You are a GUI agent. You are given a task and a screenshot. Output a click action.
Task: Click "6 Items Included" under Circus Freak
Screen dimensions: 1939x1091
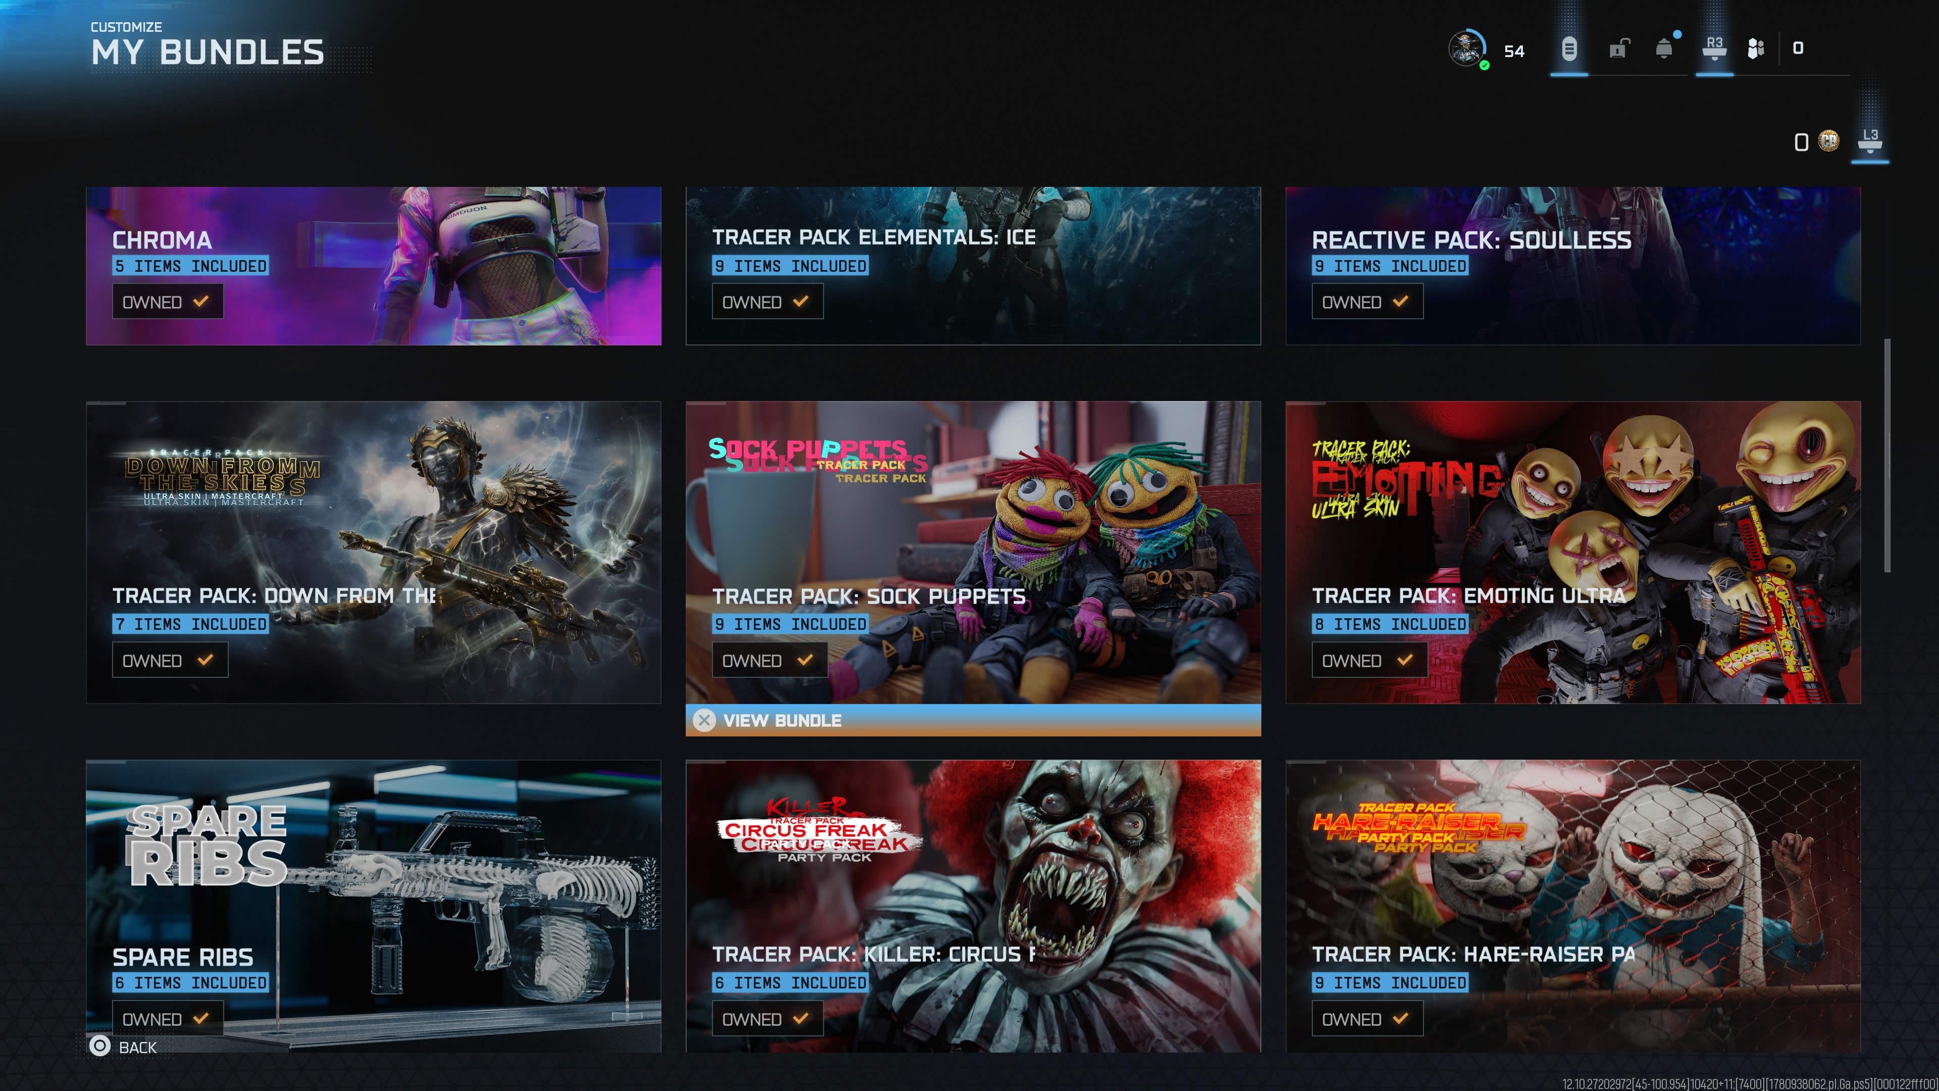coord(790,982)
